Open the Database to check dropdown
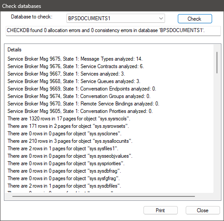The image size is (224, 221). pos(116,18)
